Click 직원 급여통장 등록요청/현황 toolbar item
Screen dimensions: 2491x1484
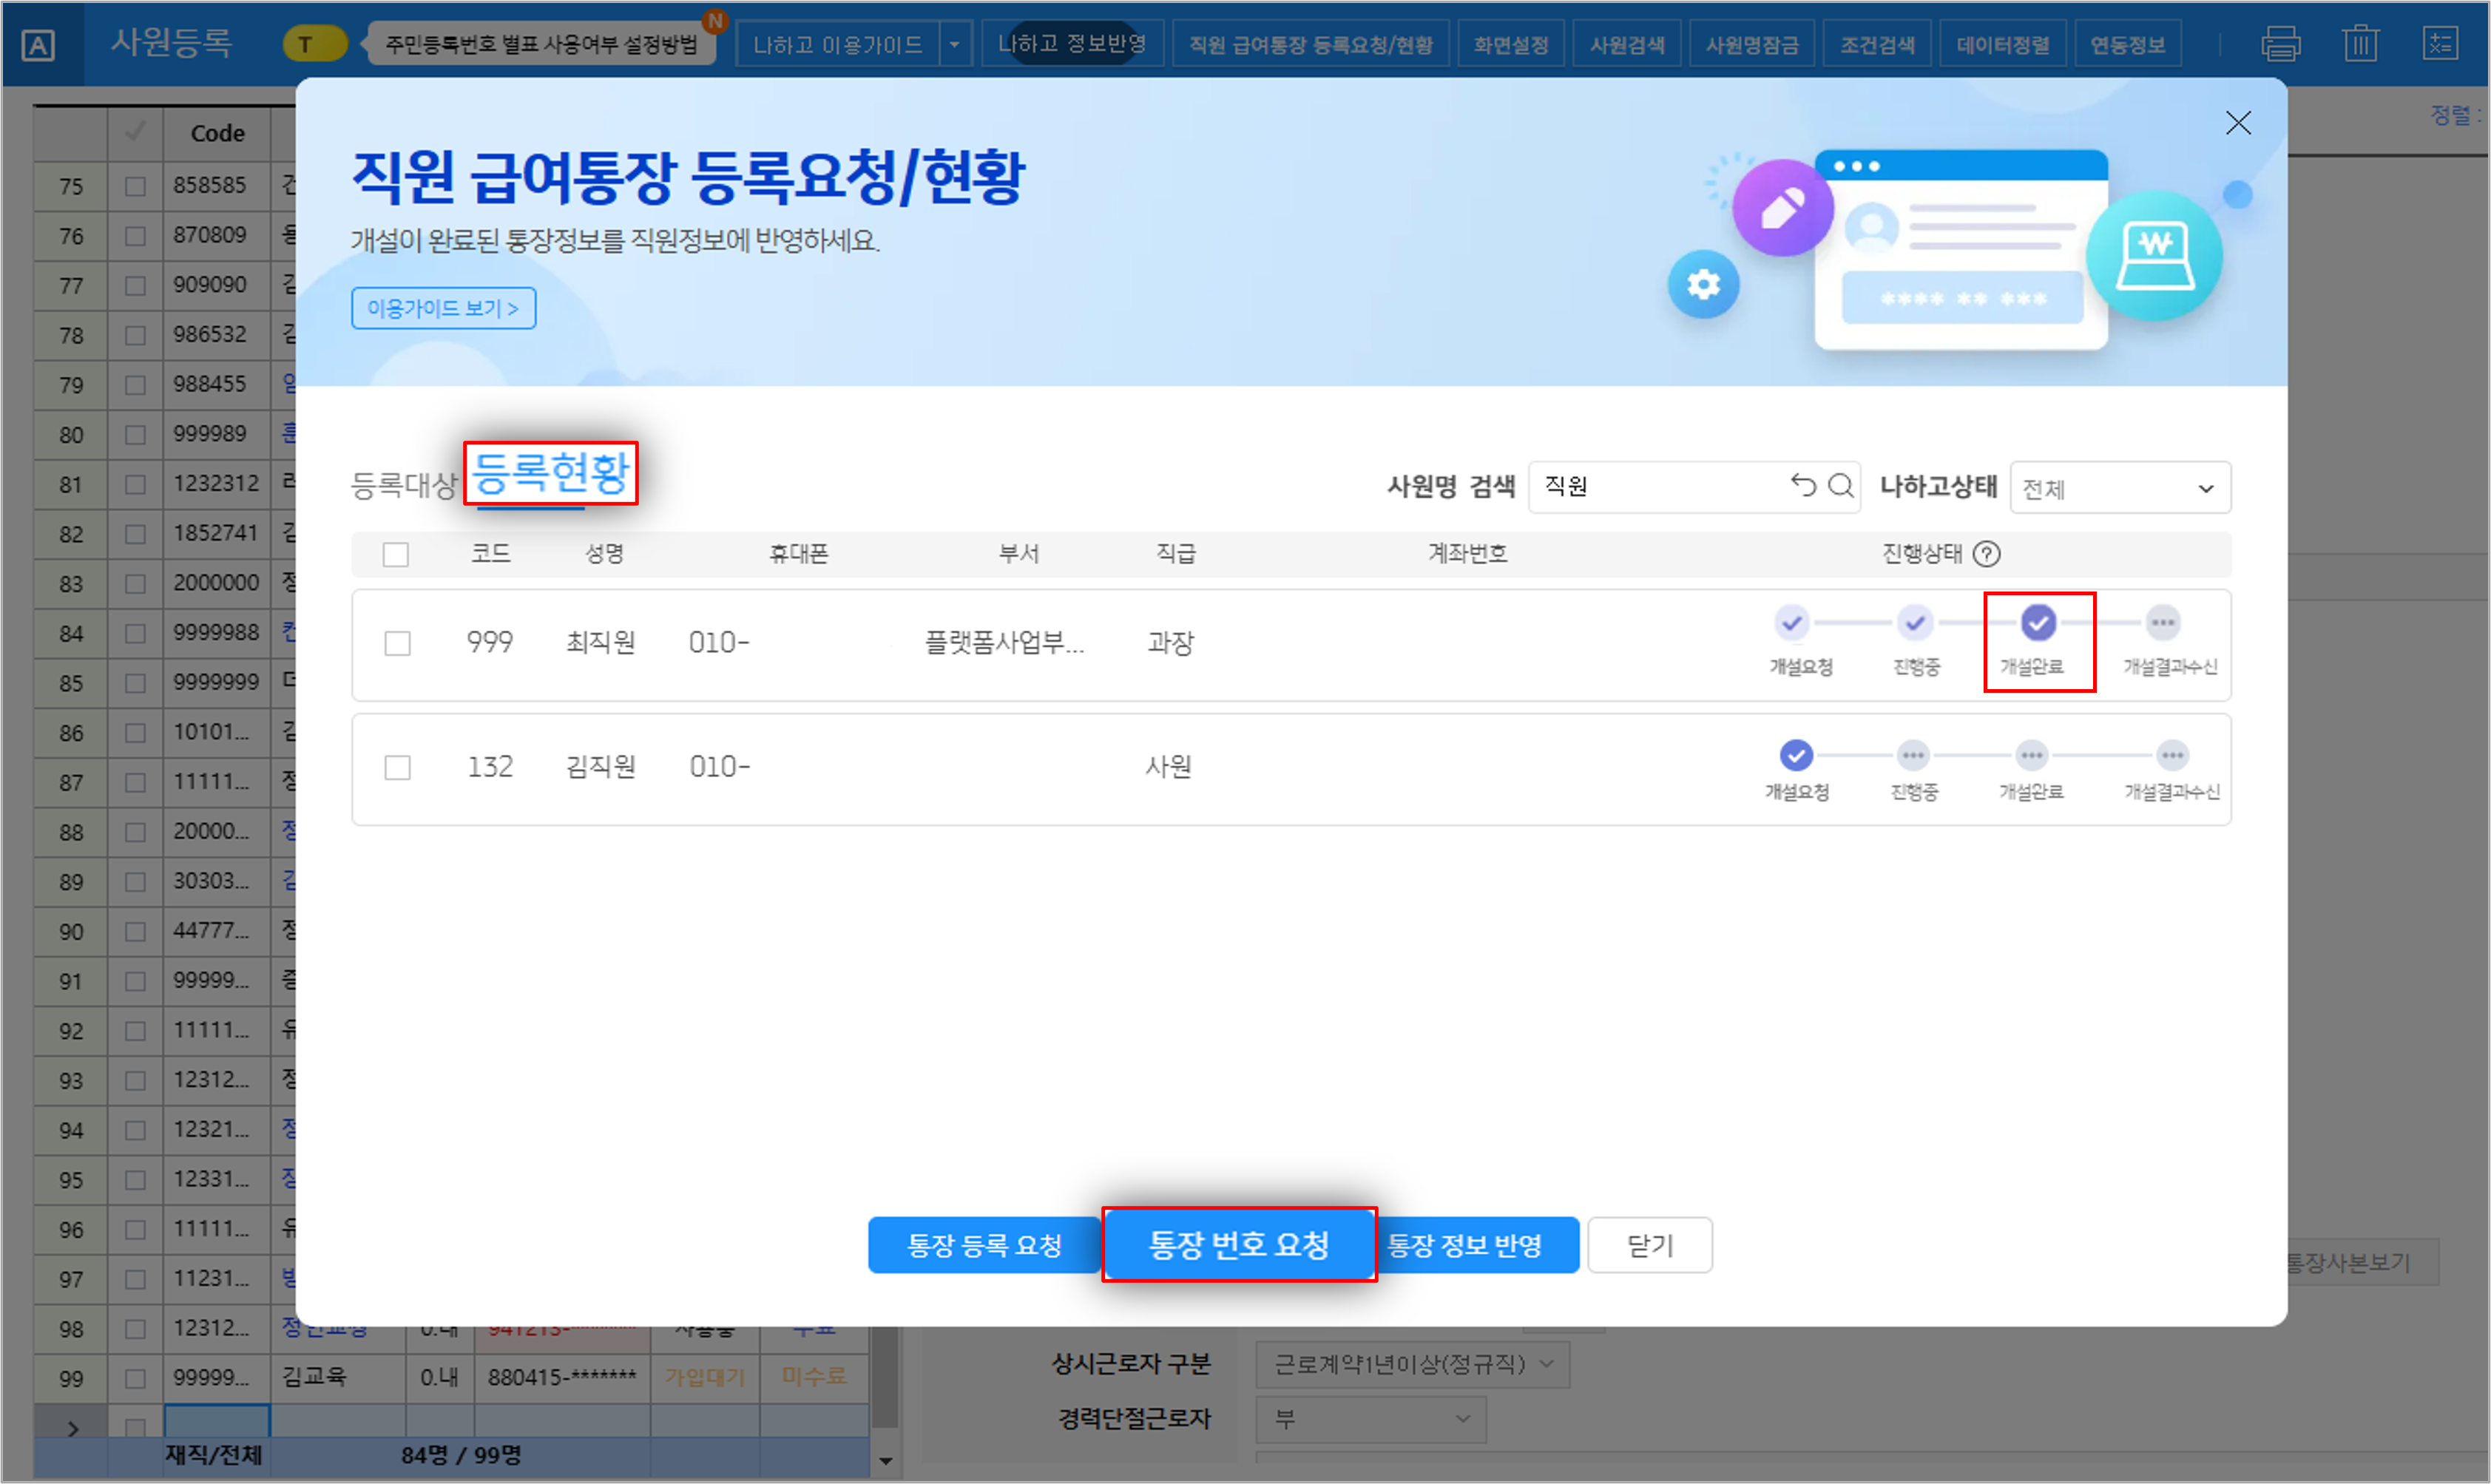tap(1310, 44)
